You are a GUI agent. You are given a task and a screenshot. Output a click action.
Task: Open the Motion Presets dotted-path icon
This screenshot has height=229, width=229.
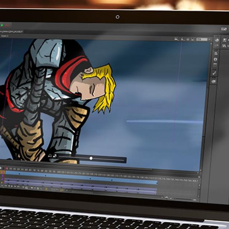(x=215, y=73)
